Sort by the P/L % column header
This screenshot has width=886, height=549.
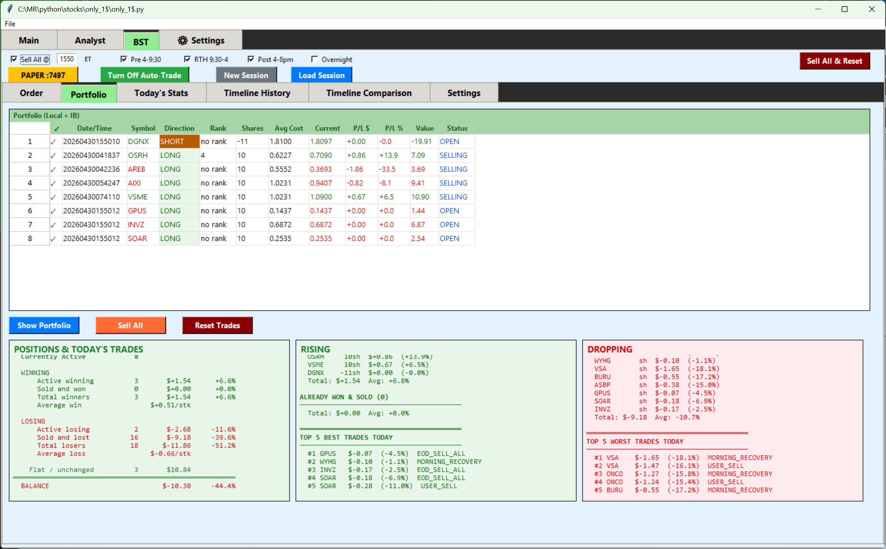click(x=394, y=129)
